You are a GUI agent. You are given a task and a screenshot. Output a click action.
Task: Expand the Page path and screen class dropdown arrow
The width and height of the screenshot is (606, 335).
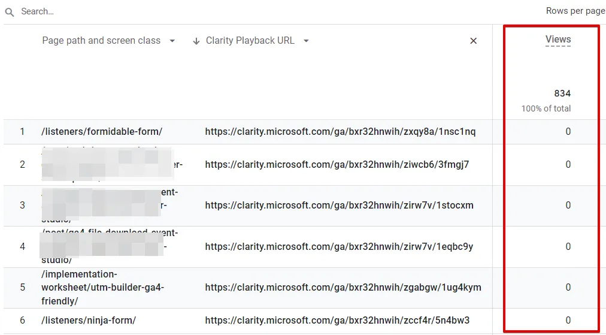click(x=172, y=41)
